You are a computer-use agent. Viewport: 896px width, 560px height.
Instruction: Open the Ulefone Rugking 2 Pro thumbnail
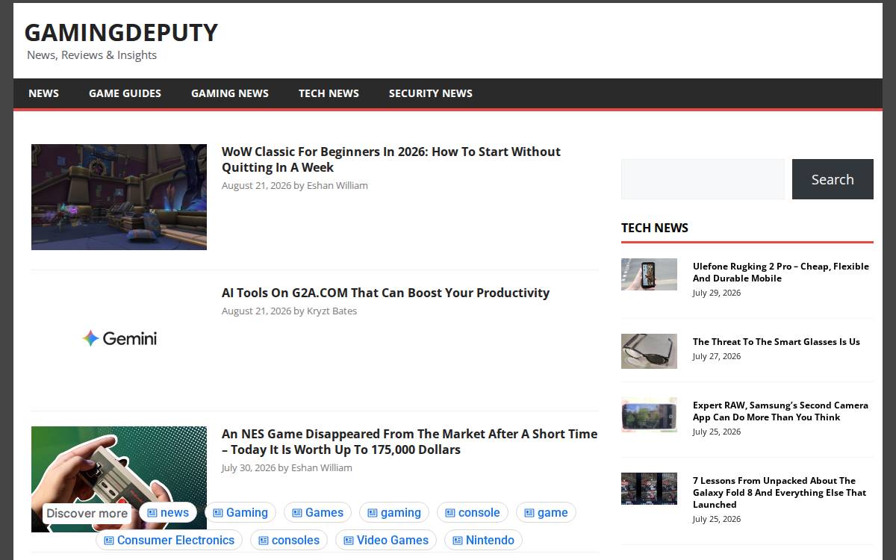pyautogui.click(x=649, y=274)
